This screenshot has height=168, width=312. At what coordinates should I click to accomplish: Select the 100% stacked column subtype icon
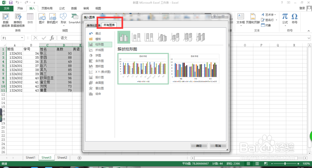click(149, 37)
